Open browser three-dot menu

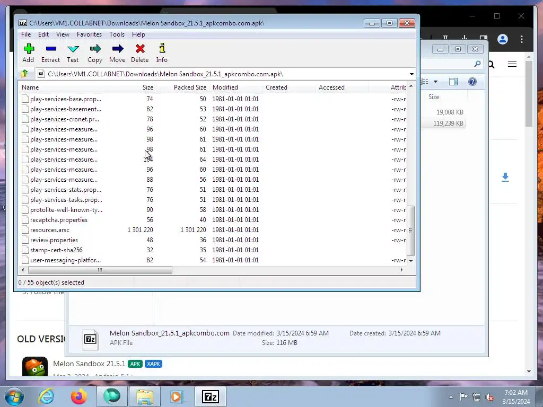tap(522, 39)
